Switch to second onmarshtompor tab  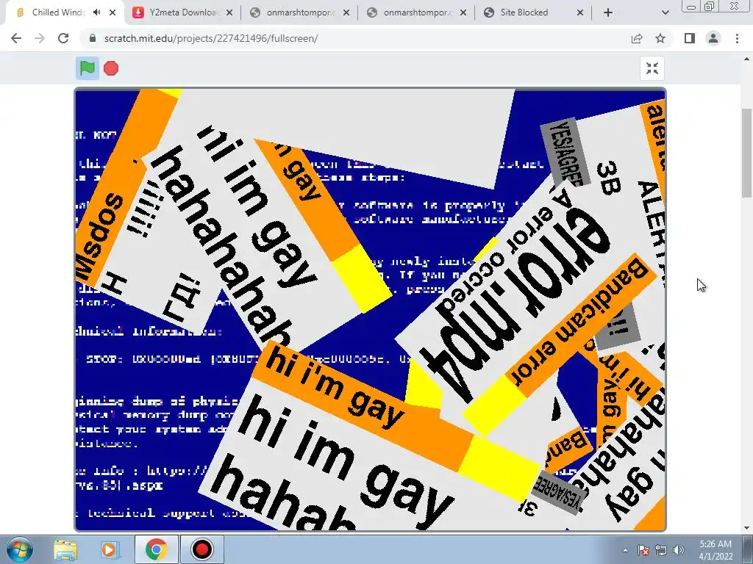click(416, 12)
